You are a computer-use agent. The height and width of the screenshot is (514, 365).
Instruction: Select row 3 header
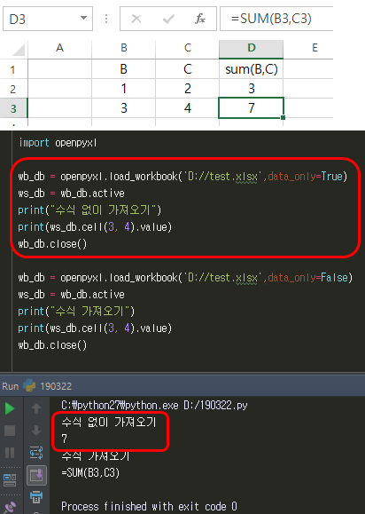[x=13, y=107]
